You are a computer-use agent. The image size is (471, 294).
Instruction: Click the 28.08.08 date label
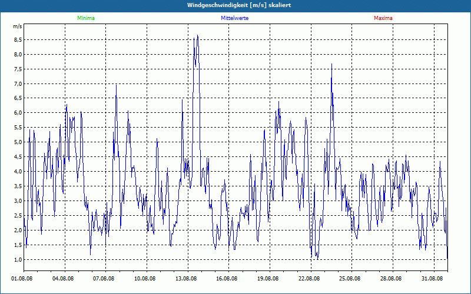tap(391, 279)
